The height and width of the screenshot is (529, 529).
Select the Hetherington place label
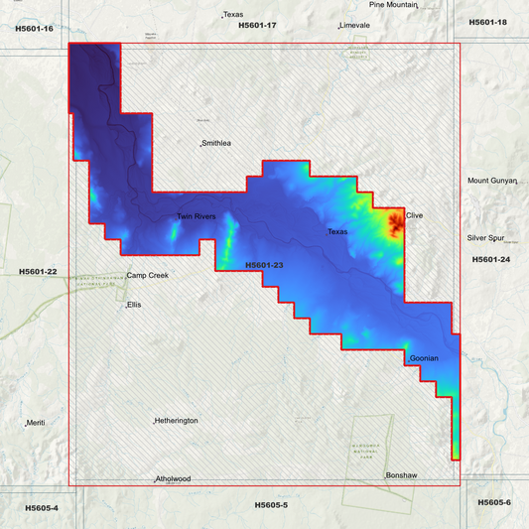176,421
